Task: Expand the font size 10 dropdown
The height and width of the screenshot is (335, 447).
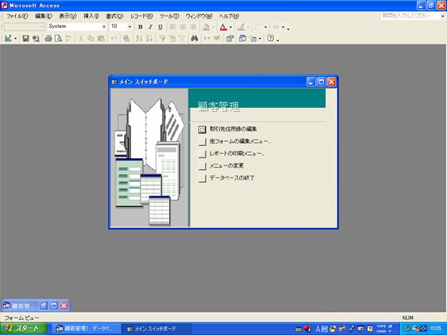Action: pos(130,26)
